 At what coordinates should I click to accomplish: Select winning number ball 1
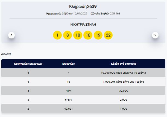coord(57,35)
